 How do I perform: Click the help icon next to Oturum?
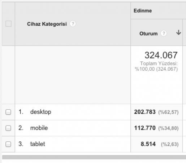pos(164,34)
